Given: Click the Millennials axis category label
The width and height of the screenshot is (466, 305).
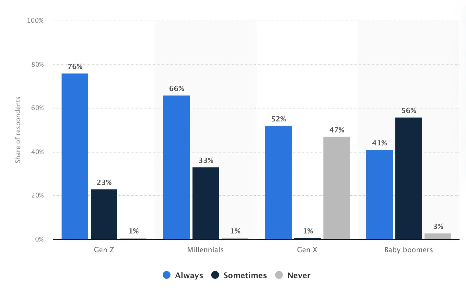Looking at the screenshot, I should tap(205, 250).
